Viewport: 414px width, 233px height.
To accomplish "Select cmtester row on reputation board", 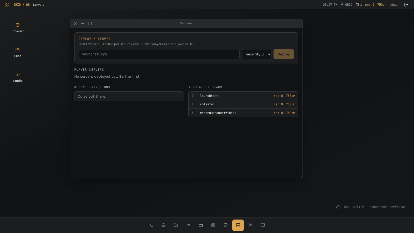I will [x=243, y=104].
